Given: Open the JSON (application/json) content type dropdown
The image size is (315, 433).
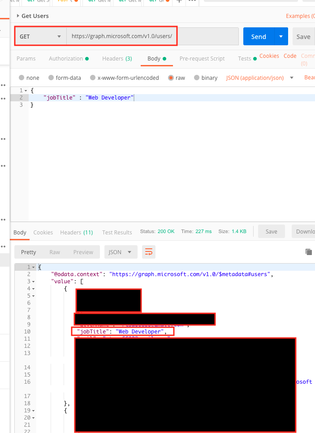Looking at the screenshot, I should pyautogui.click(x=259, y=78).
